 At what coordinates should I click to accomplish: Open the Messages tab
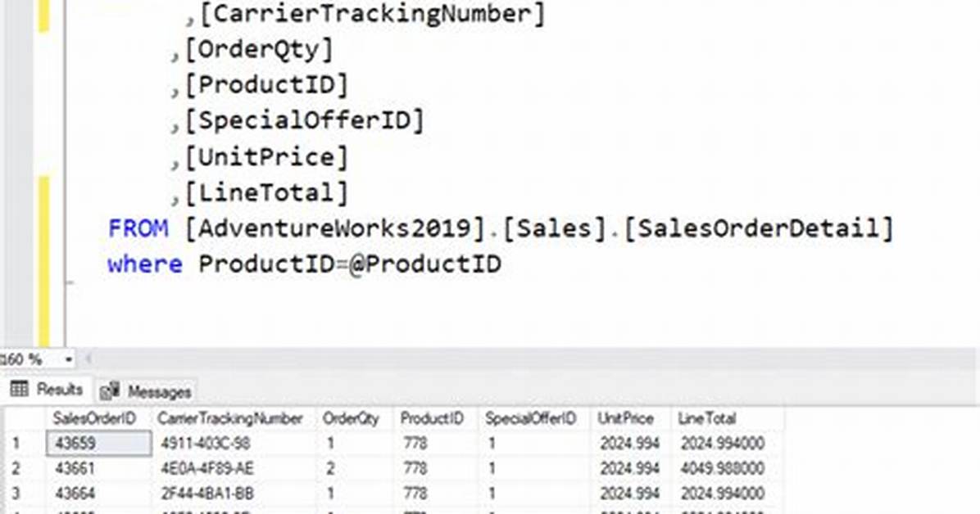[x=146, y=391]
